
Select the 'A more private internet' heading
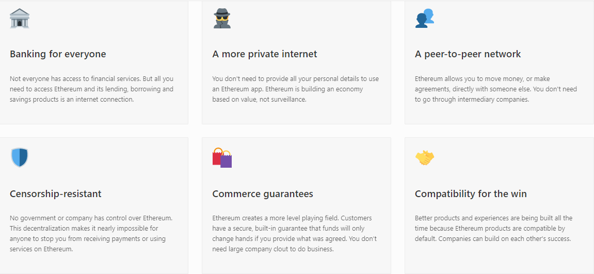point(265,54)
